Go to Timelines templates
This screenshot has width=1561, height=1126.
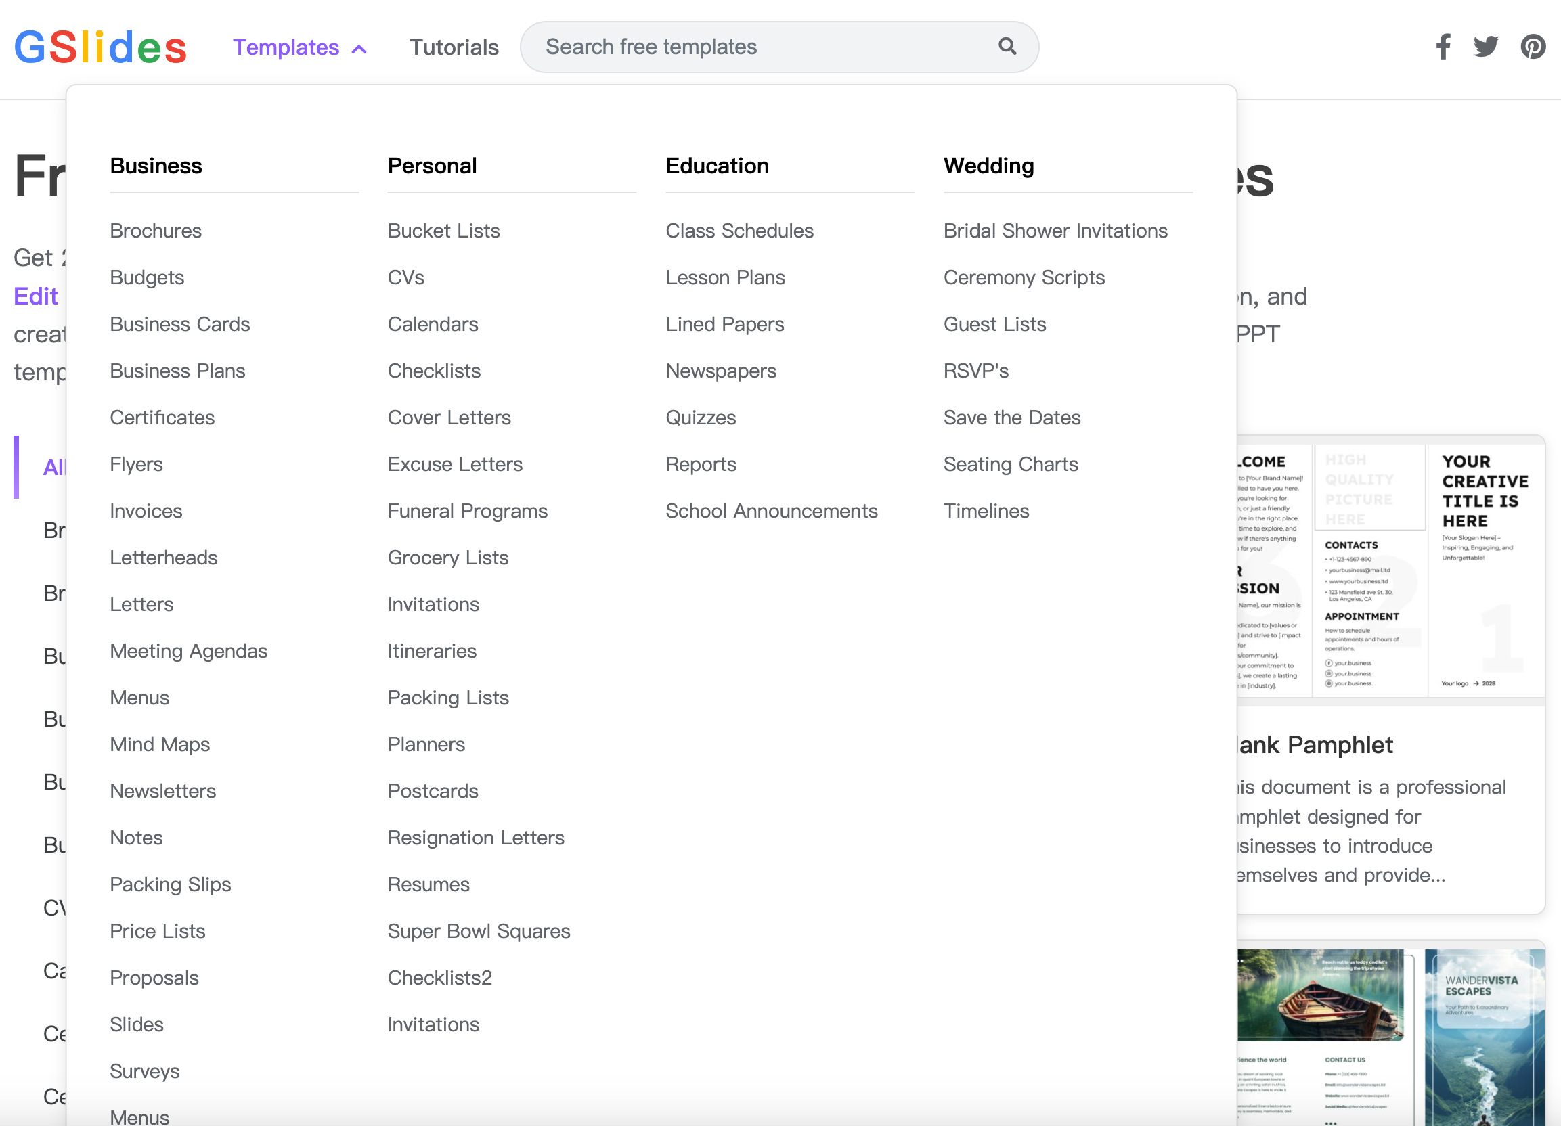click(x=986, y=511)
